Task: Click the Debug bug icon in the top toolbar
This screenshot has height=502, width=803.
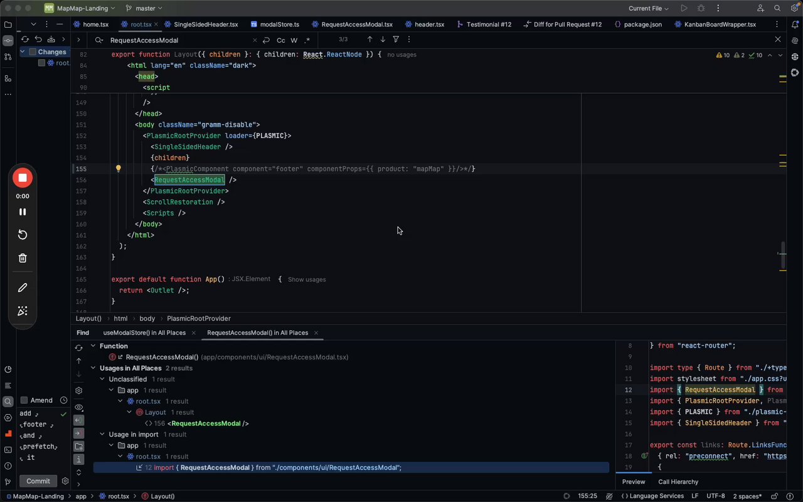Action: click(x=701, y=8)
